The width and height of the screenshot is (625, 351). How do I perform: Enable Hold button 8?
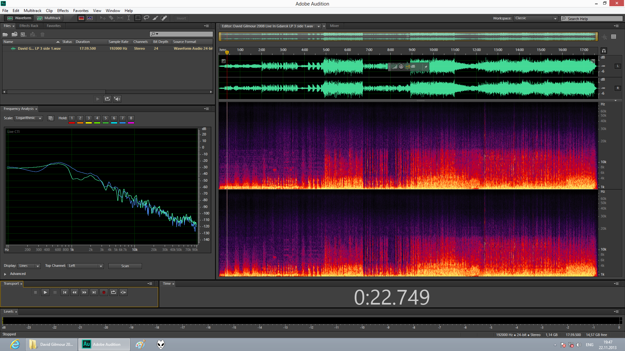click(131, 118)
